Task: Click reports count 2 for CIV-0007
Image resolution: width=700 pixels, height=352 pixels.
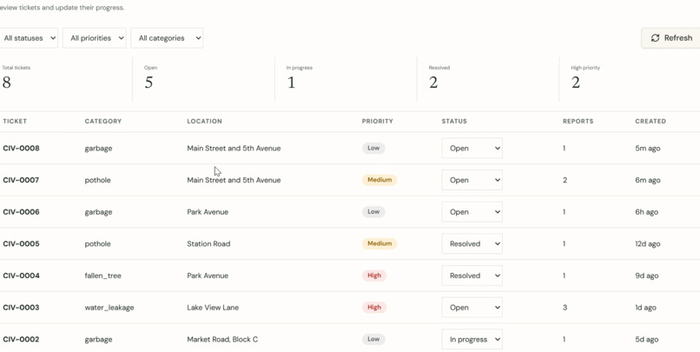Action: (565, 180)
